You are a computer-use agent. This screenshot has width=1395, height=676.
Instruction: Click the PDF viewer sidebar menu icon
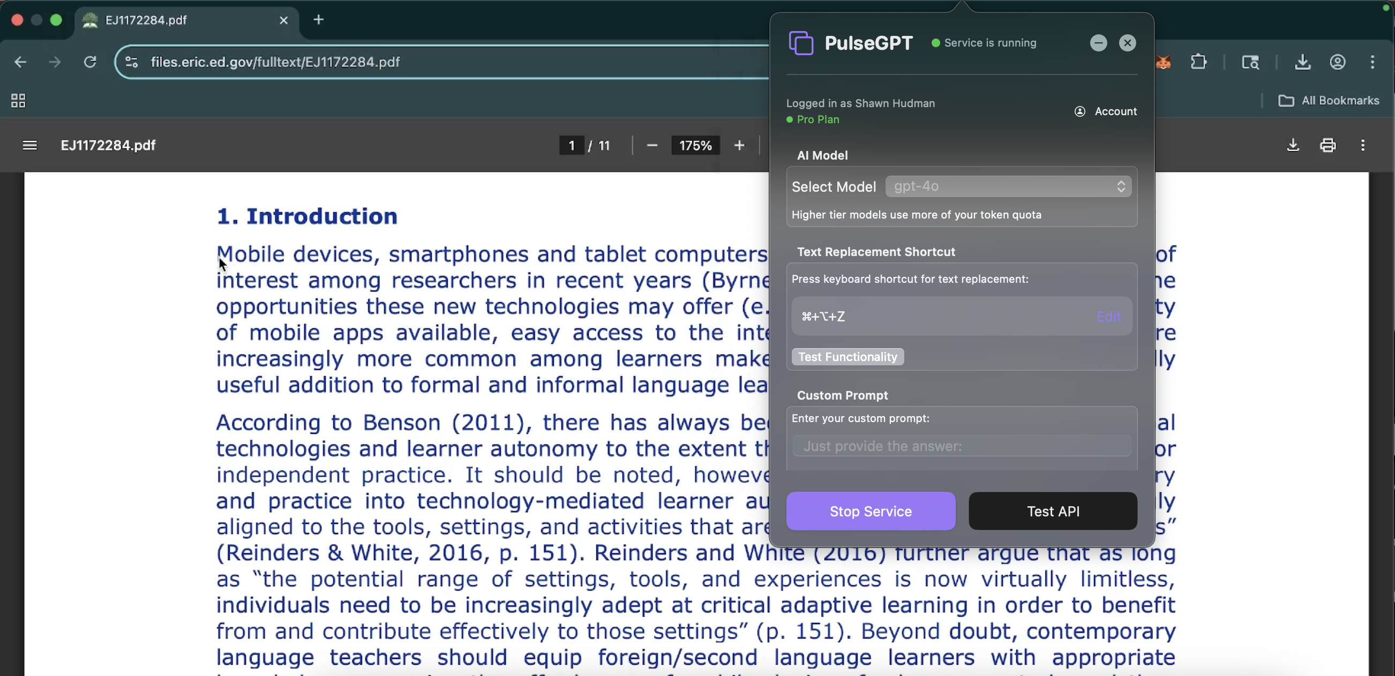30,145
